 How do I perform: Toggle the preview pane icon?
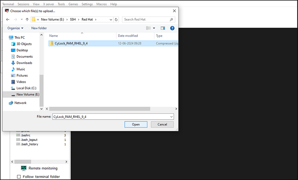pos(163,28)
